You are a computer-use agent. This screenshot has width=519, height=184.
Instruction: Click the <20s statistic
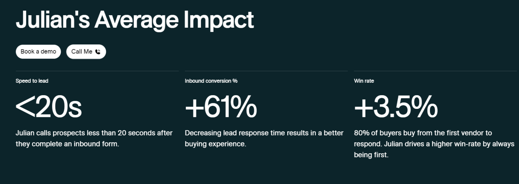[49, 107]
